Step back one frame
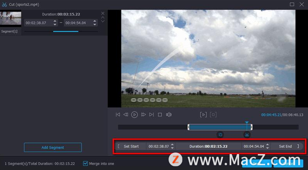308x170 pixels. click(126, 114)
